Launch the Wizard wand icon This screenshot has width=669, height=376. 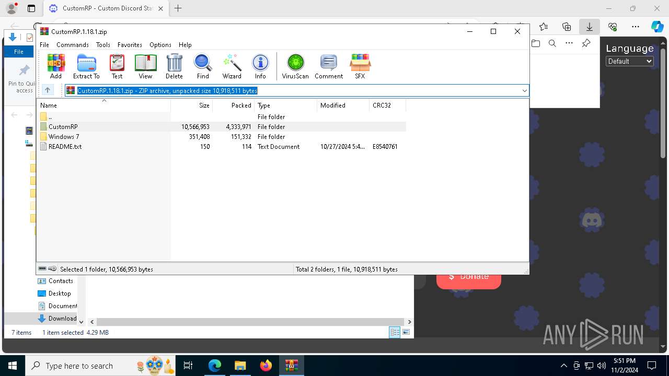click(x=232, y=66)
